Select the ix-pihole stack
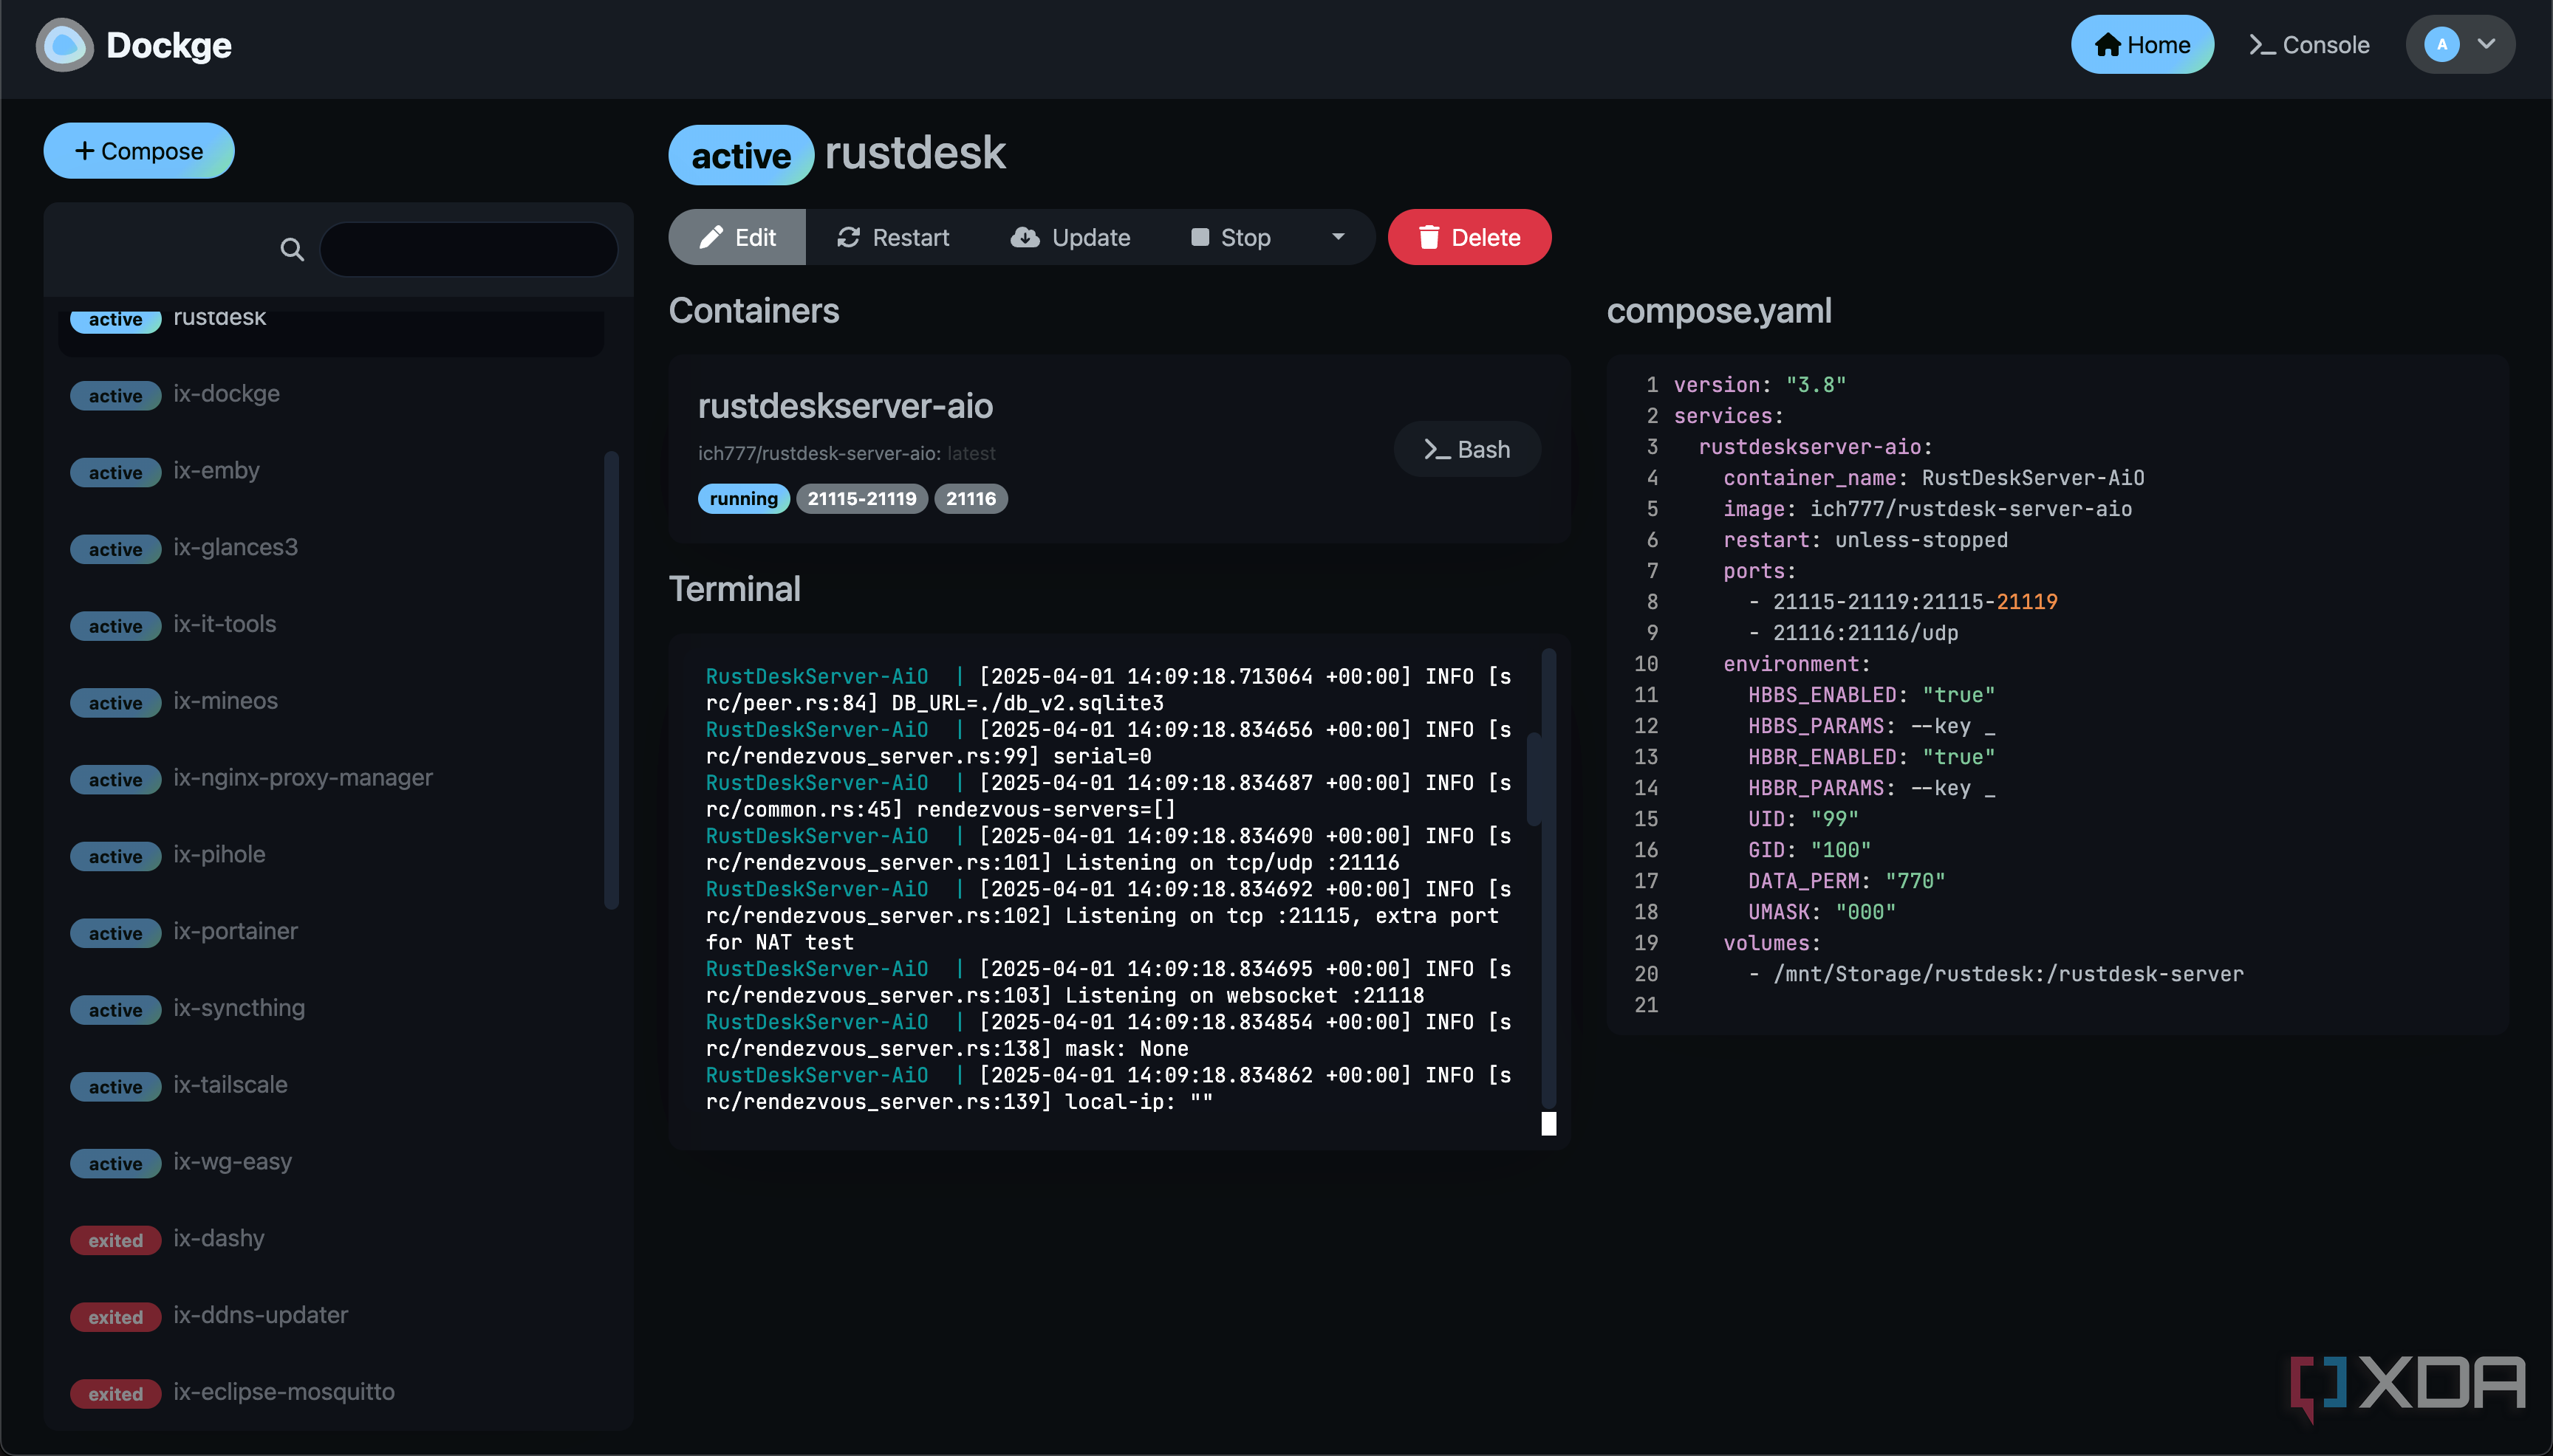The width and height of the screenshot is (2553, 1456). tap(219, 855)
